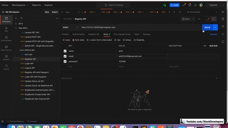
Task: Open the collections panel three-dot menu
Action: (x=57, y=18)
